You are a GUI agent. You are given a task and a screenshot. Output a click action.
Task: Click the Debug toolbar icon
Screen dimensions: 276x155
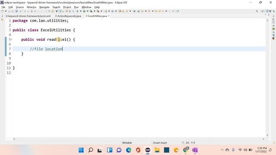pos(78,11)
